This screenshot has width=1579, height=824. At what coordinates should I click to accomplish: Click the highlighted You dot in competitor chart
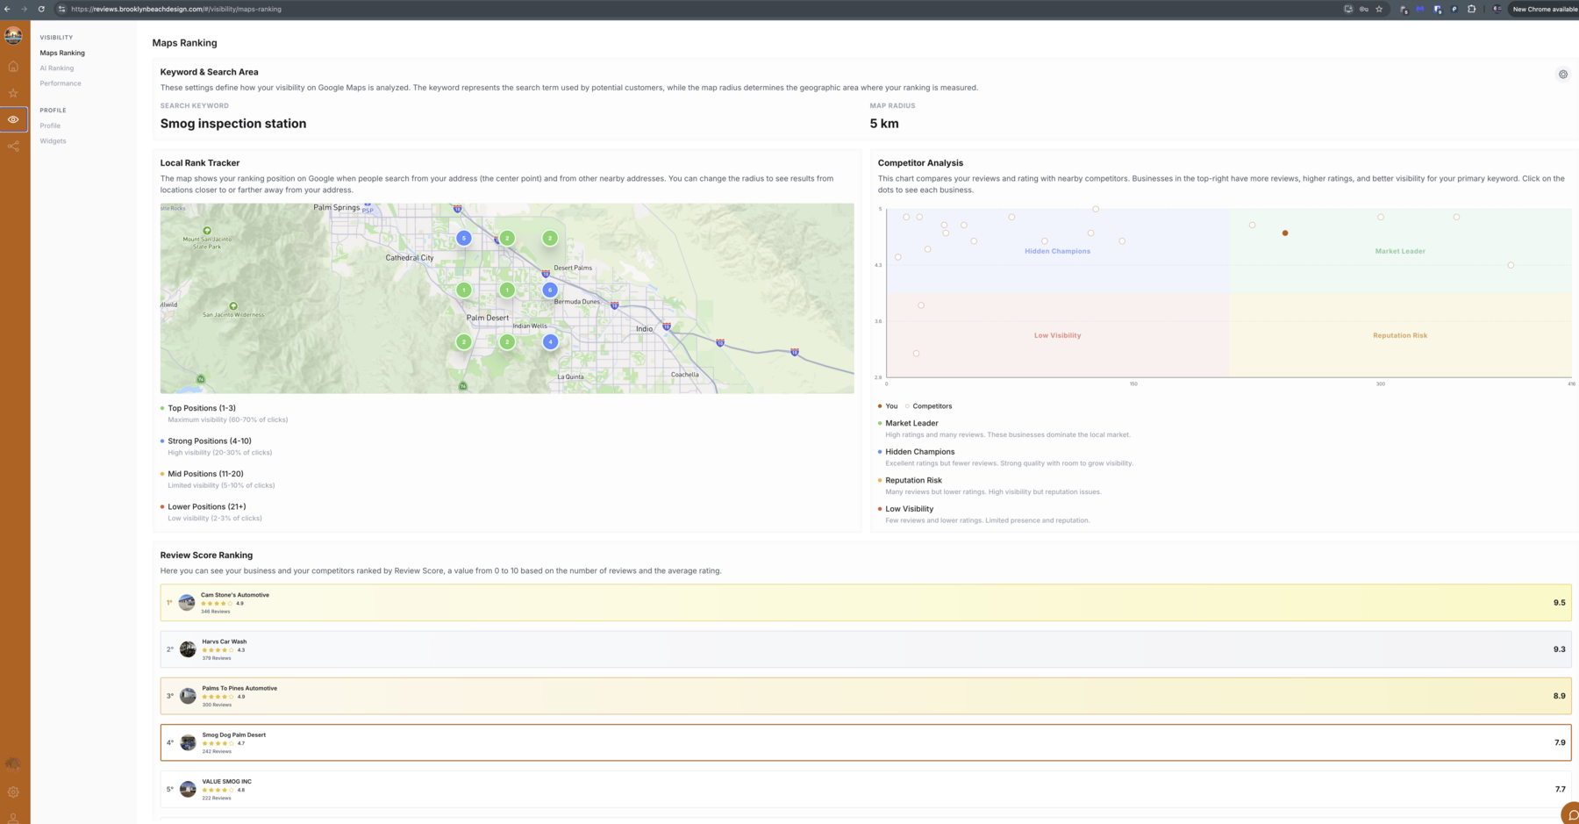[x=1285, y=233]
